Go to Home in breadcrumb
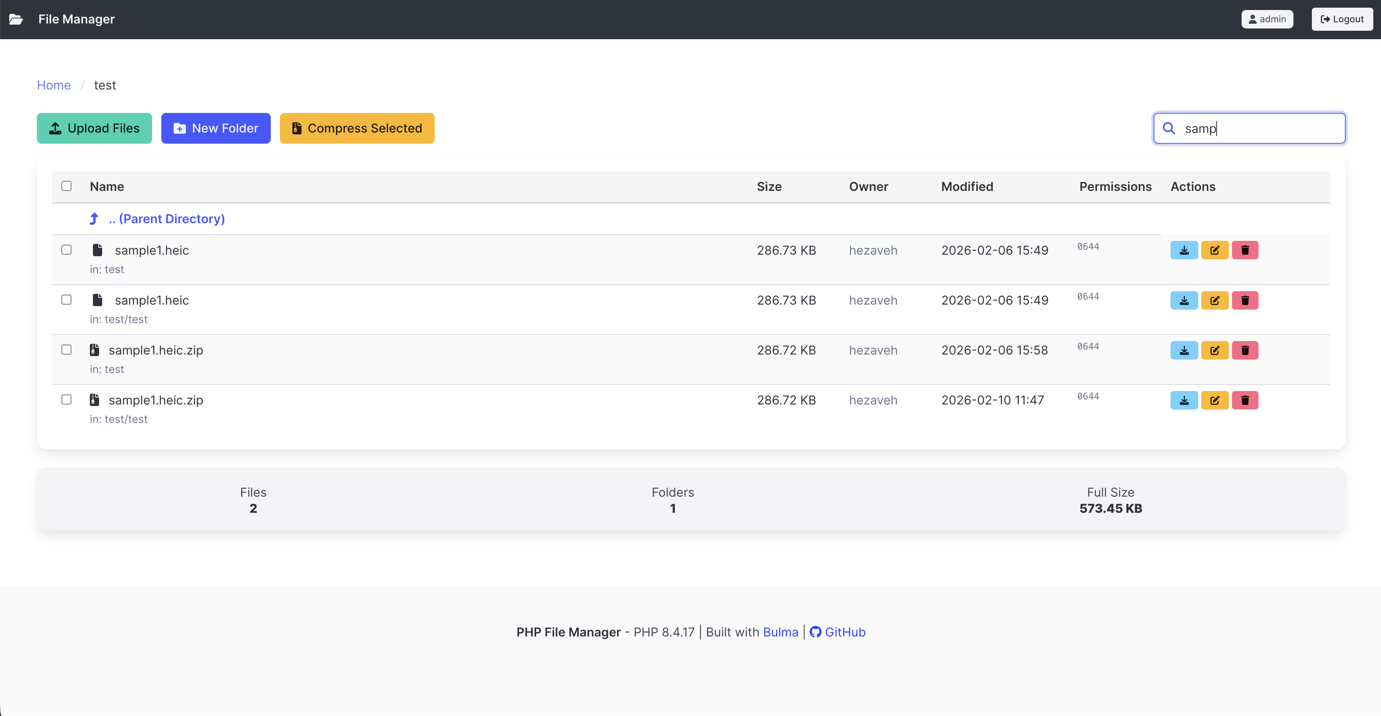This screenshot has height=716, width=1381. pyautogui.click(x=54, y=85)
